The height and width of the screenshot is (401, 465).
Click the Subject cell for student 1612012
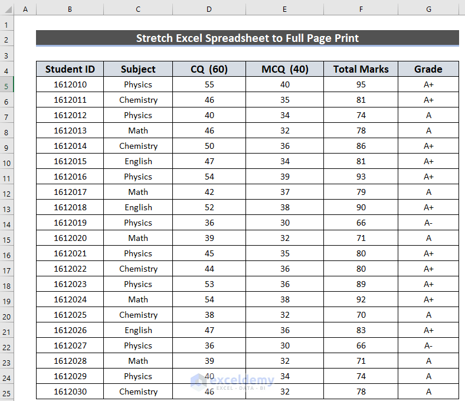tap(138, 115)
